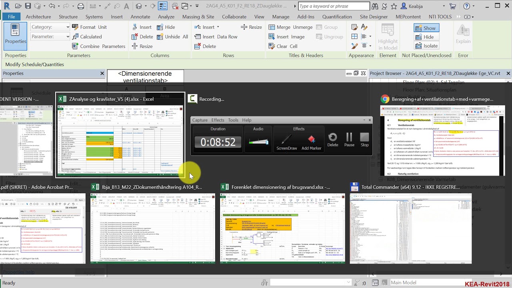Open the recorder's Effects menu
The width and height of the screenshot is (512, 288).
click(218, 120)
